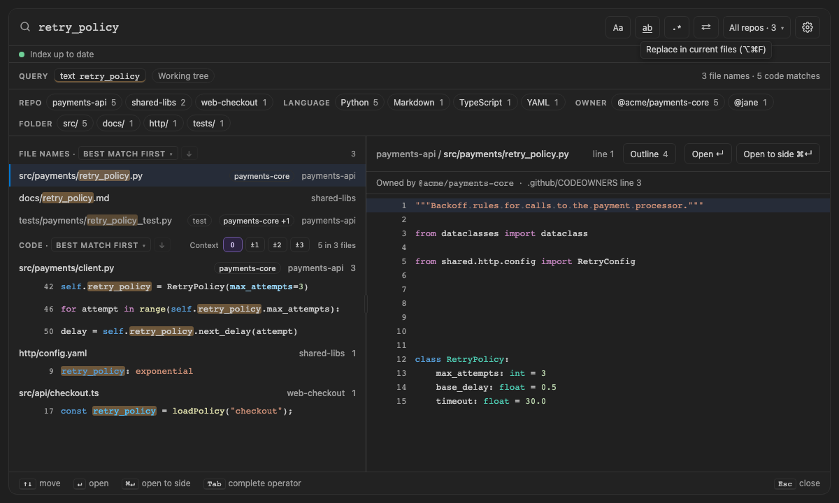
Task: Click sort direction arrow for File Names
Action: (x=189, y=154)
